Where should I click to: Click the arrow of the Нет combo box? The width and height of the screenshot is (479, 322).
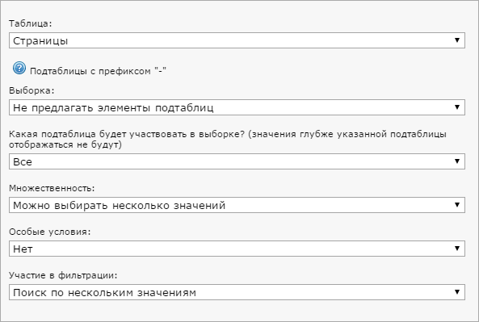pos(457,249)
